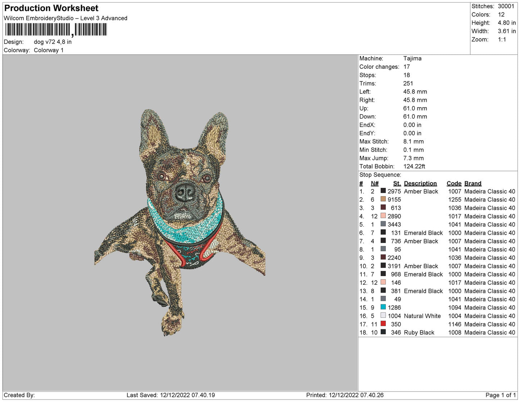Click 'Ruby Black' description in row 18
This screenshot has height=402, width=520.
(419, 333)
